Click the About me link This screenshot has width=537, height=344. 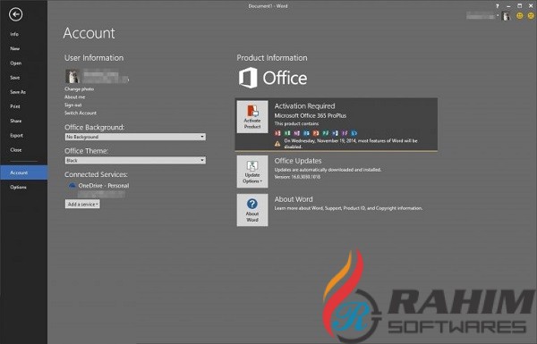pos(74,97)
